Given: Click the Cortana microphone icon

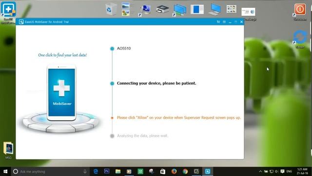Looking at the screenshot, I should point(85,172).
